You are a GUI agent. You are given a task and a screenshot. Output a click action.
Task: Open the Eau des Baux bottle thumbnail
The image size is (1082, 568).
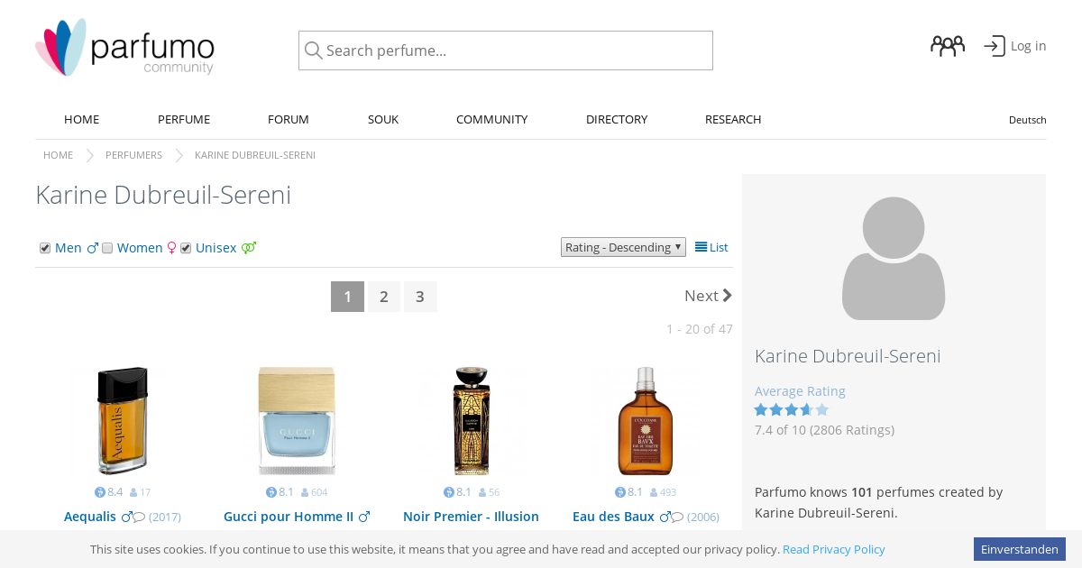point(645,421)
